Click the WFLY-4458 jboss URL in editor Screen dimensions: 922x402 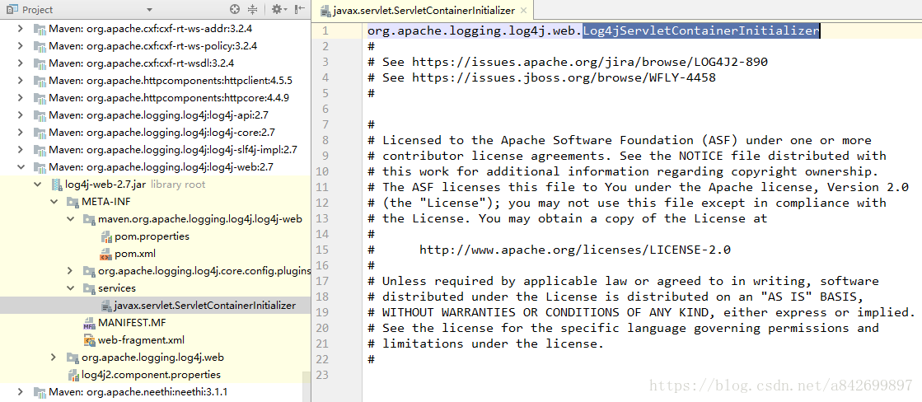pyautogui.click(x=564, y=77)
